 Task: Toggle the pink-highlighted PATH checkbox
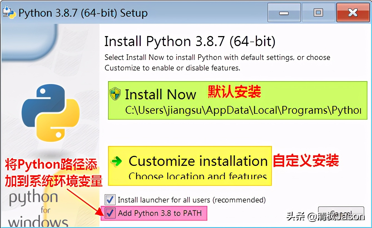(x=110, y=213)
